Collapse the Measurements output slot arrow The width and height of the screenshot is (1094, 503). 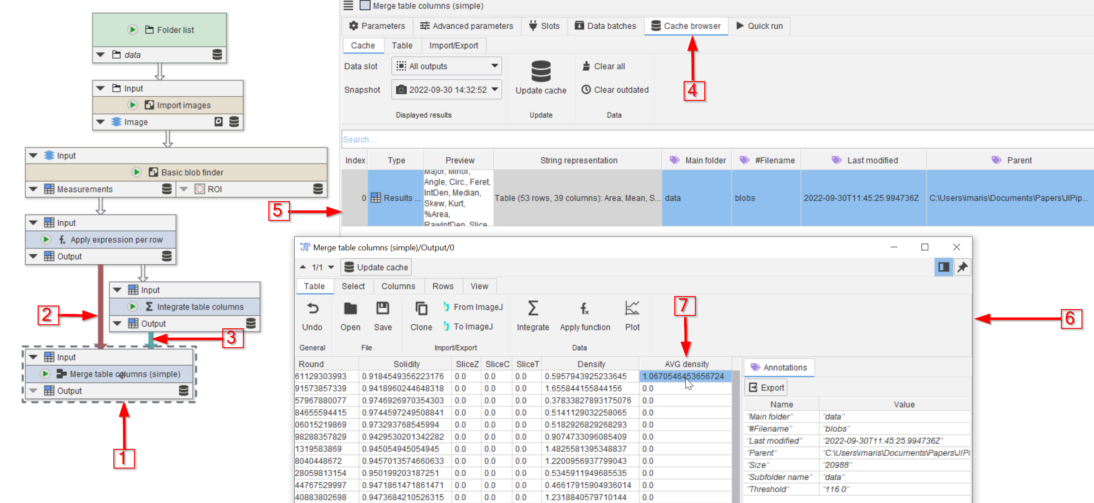click(x=33, y=189)
